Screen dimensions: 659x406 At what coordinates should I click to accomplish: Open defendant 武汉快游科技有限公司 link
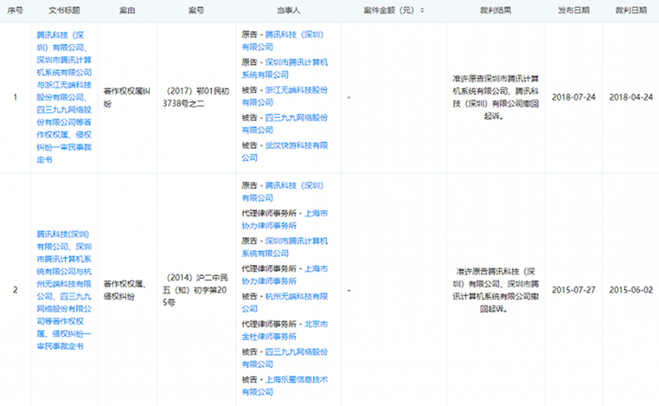click(x=296, y=145)
